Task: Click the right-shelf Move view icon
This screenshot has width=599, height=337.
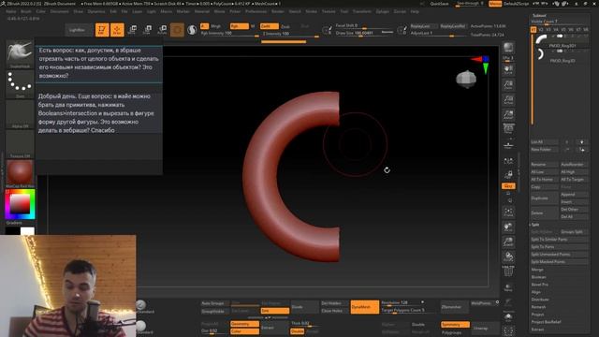Action: 508,227
